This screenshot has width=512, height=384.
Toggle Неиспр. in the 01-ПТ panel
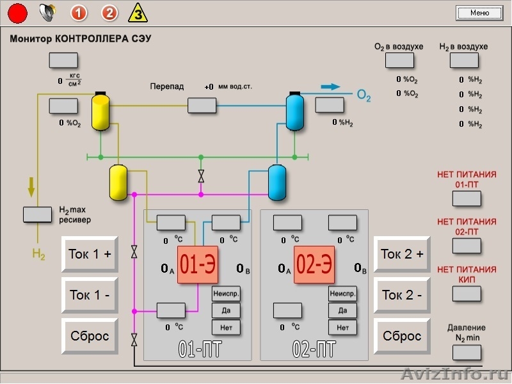226,294
